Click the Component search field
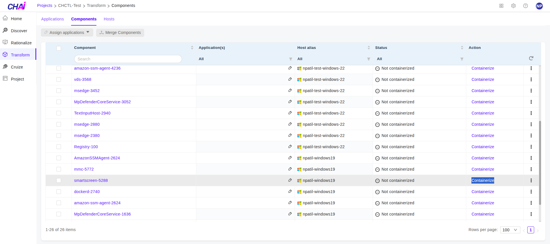 tap(128, 59)
